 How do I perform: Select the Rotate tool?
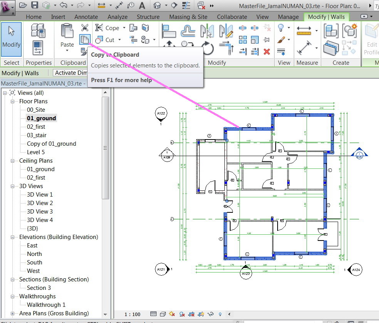click(207, 48)
